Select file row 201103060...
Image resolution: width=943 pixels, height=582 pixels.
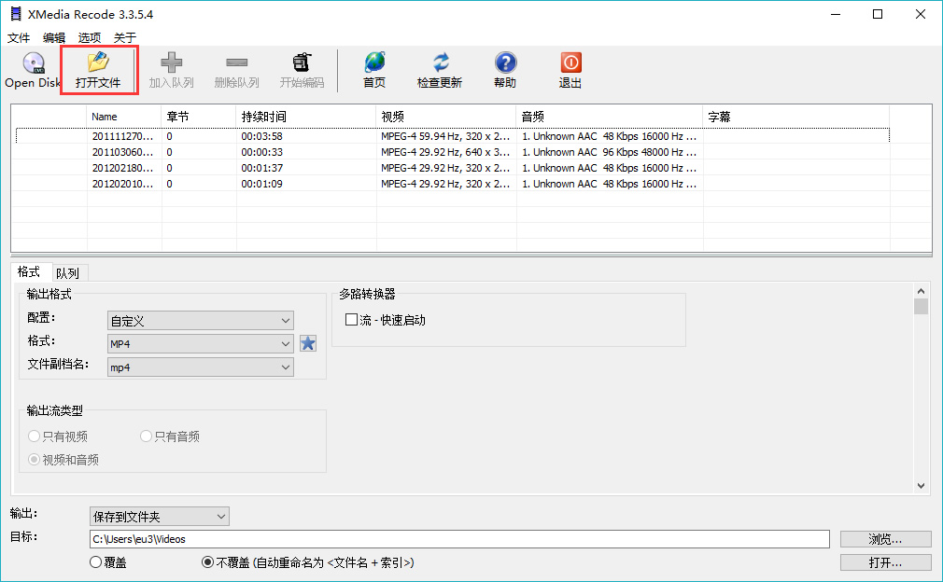coord(452,152)
